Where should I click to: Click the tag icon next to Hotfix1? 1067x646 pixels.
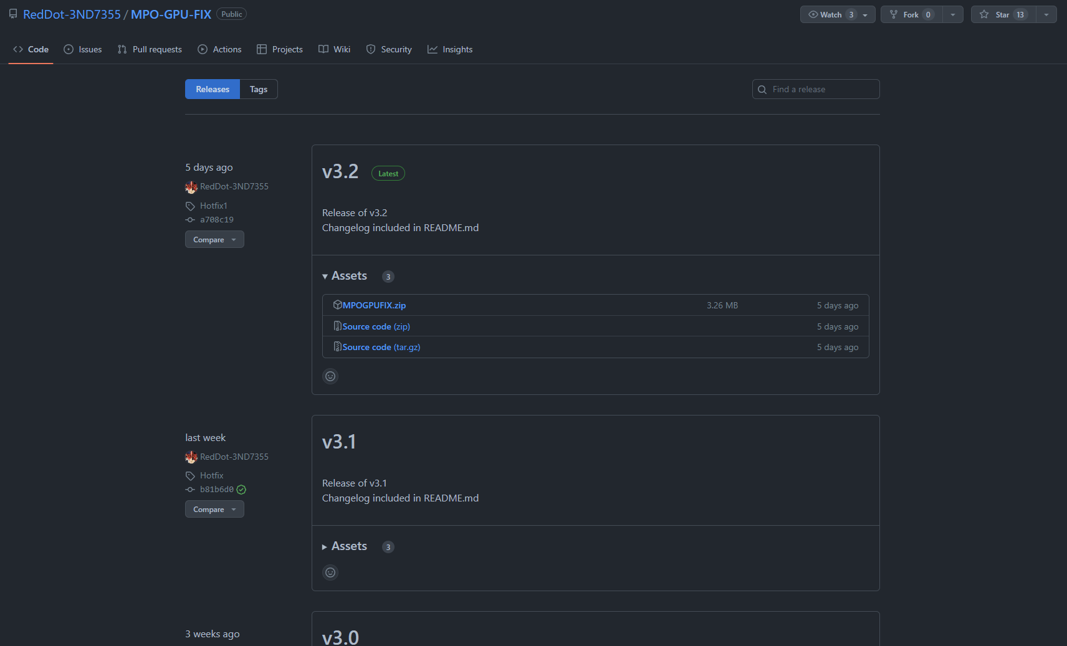190,206
